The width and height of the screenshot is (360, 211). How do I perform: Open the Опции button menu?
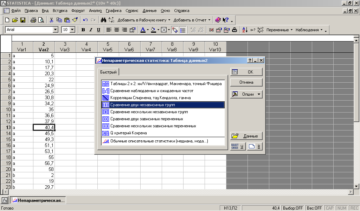[246, 94]
